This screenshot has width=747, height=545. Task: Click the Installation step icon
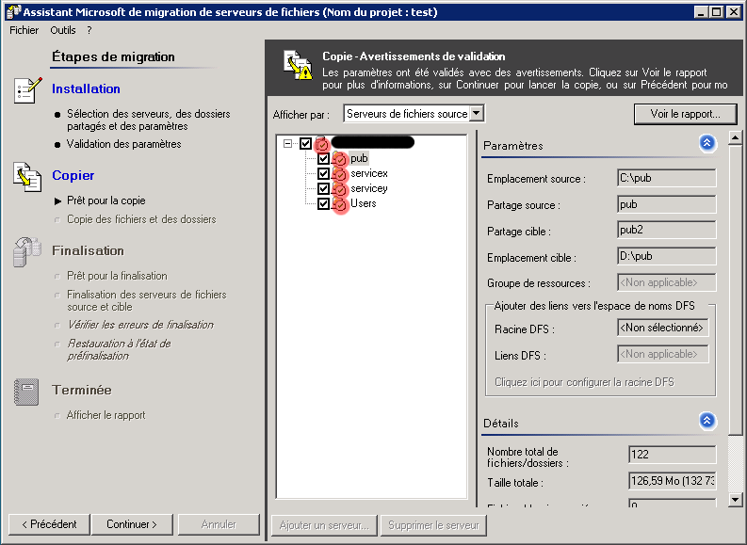(27, 90)
